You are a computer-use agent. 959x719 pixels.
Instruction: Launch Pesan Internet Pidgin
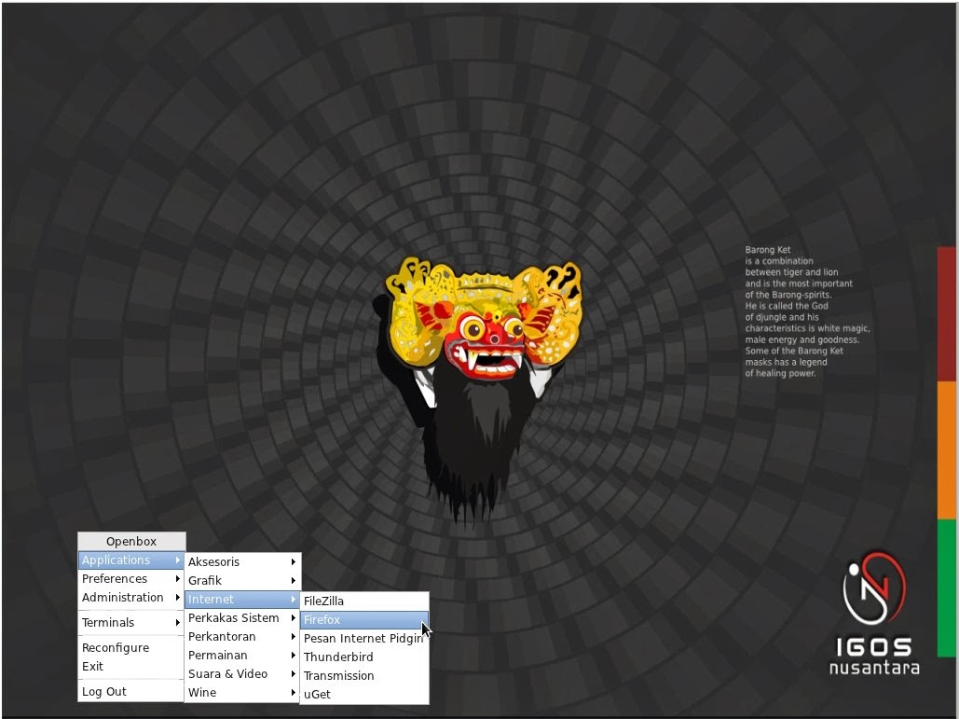(362, 638)
